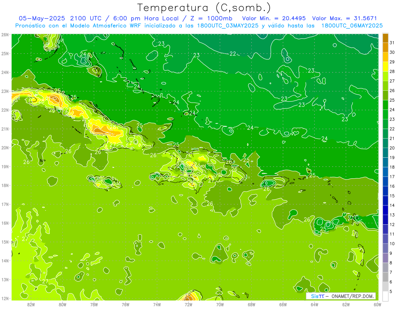
Task: Click the '18N' latitude axis label
Action: click(5, 185)
